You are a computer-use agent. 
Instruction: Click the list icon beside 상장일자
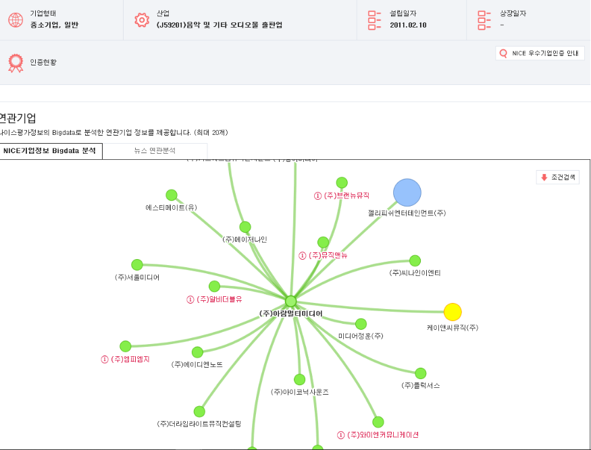pos(484,20)
